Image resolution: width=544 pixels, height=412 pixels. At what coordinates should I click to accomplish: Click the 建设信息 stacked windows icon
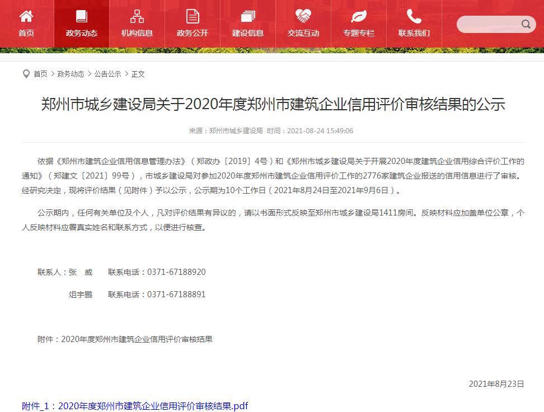coord(248,16)
